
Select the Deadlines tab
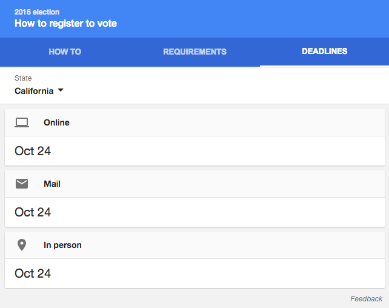tap(324, 52)
